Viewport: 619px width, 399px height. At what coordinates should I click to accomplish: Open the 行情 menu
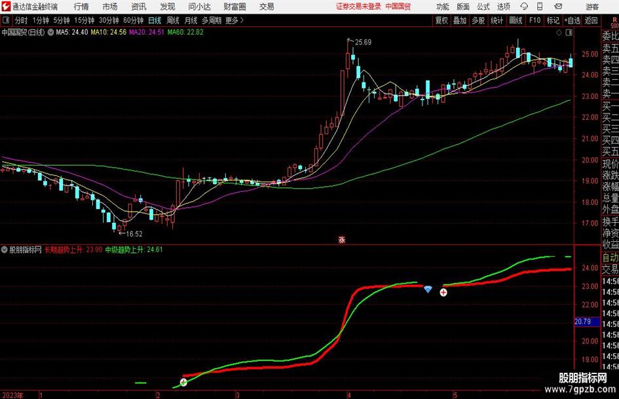81,7
